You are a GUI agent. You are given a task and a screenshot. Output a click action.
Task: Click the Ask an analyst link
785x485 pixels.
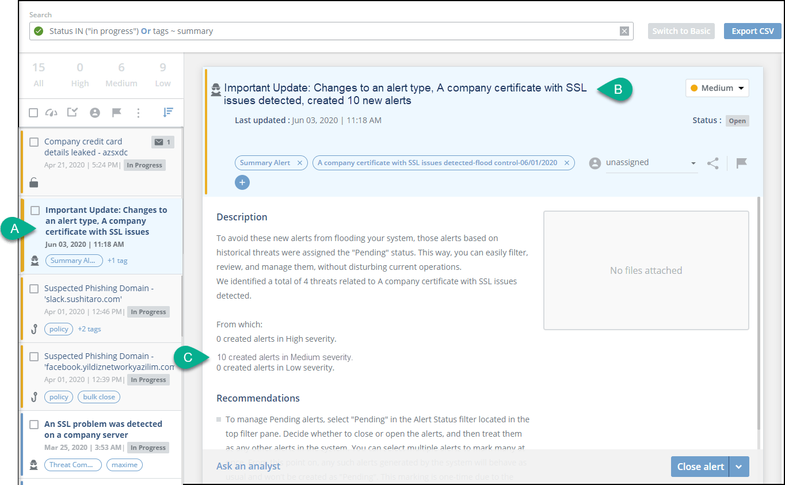(x=248, y=466)
